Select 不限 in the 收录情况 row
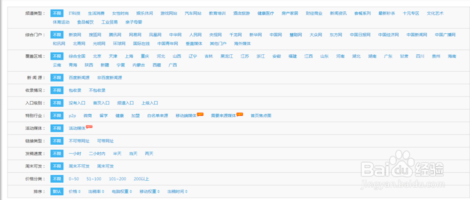The height and width of the screenshot is (200, 470). [x=57, y=90]
